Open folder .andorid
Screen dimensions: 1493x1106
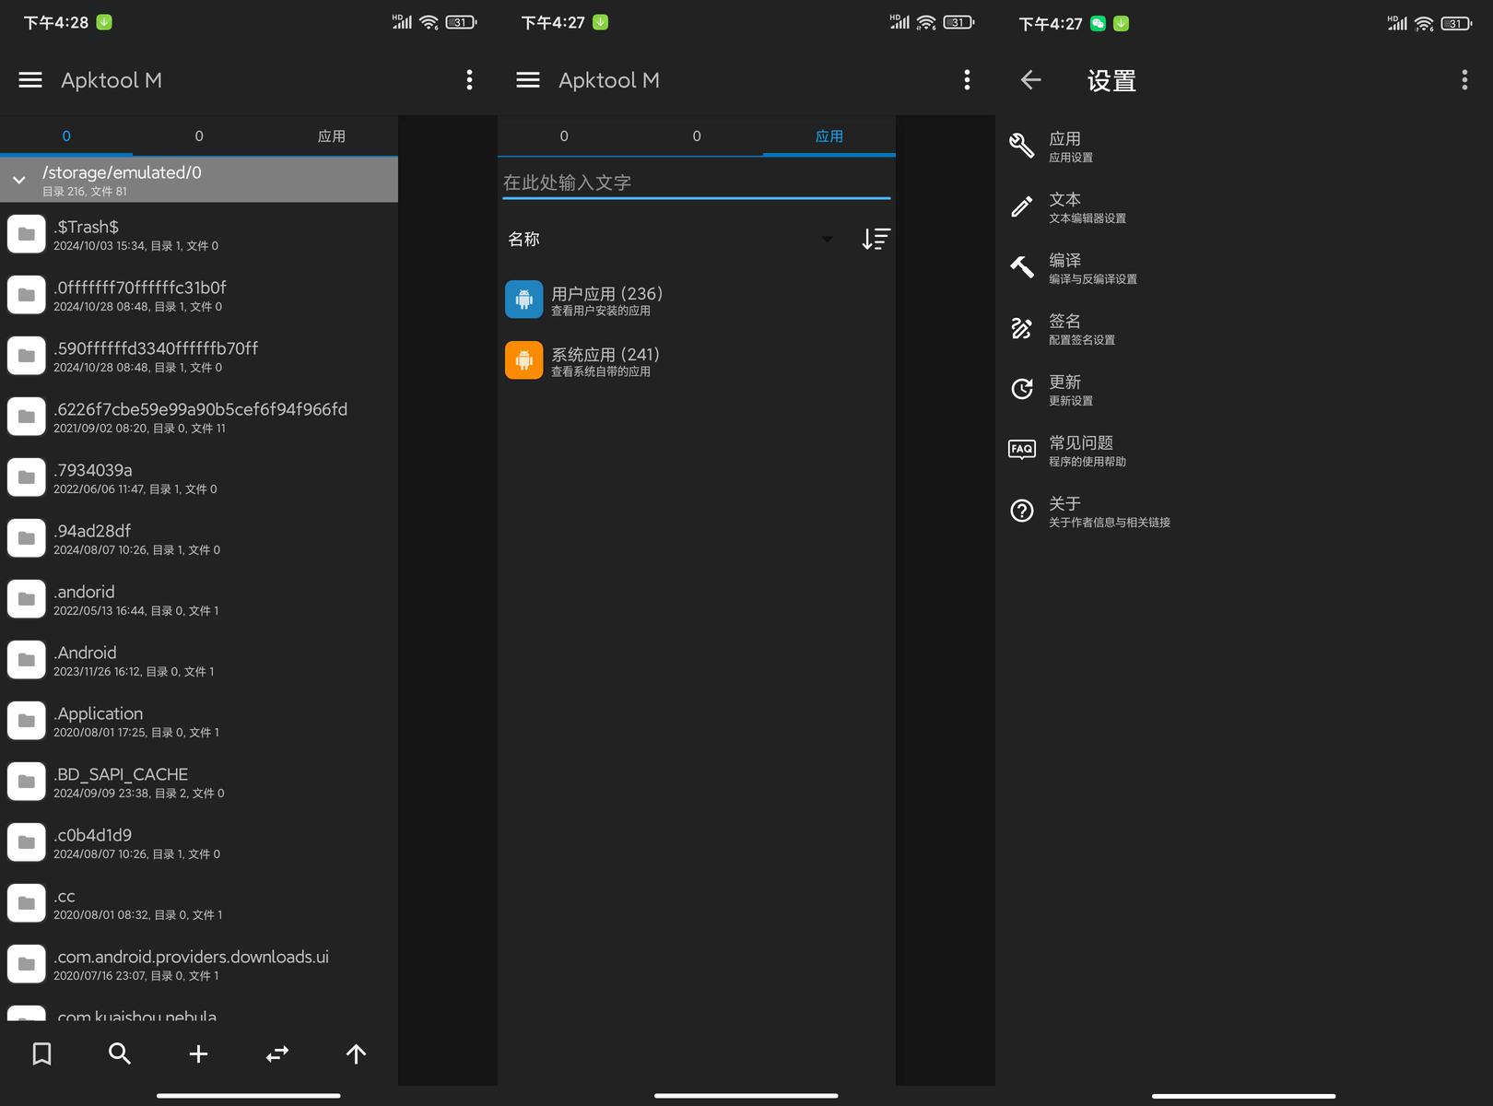[x=199, y=599]
